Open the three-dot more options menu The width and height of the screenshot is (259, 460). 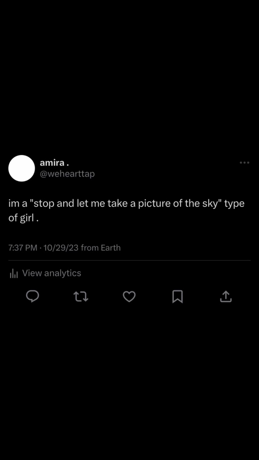pyautogui.click(x=245, y=163)
